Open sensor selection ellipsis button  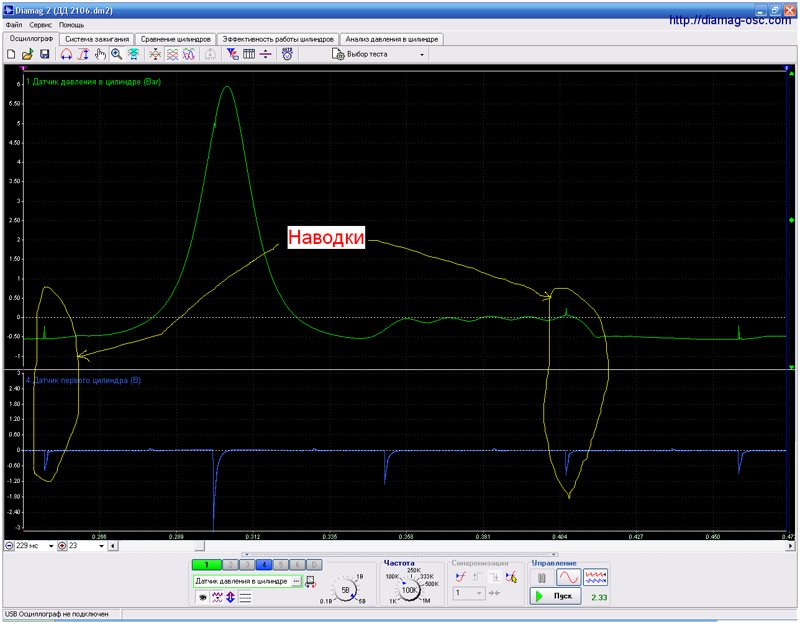pyautogui.click(x=296, y=582)
